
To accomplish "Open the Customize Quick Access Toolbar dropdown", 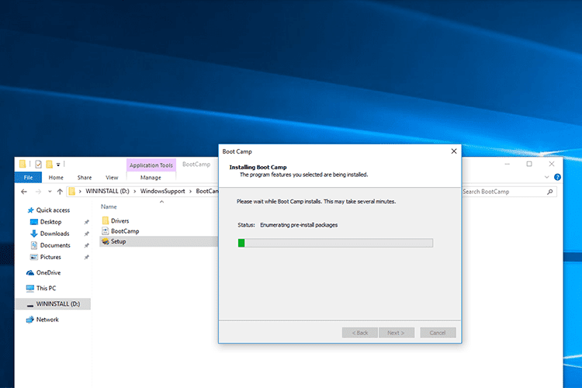I will [58, 165].
